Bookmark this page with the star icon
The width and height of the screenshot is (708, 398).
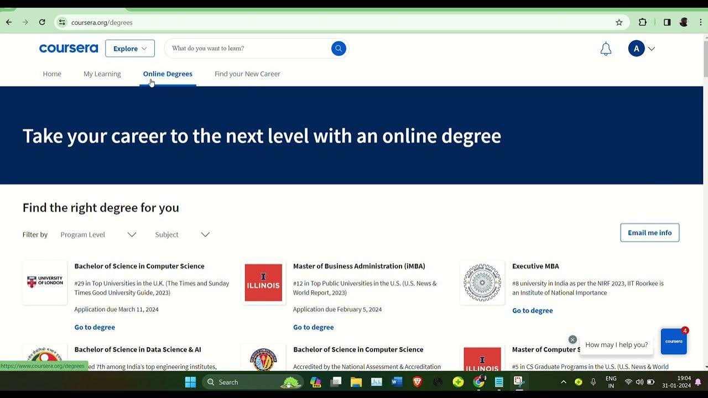tap(619, 23)
